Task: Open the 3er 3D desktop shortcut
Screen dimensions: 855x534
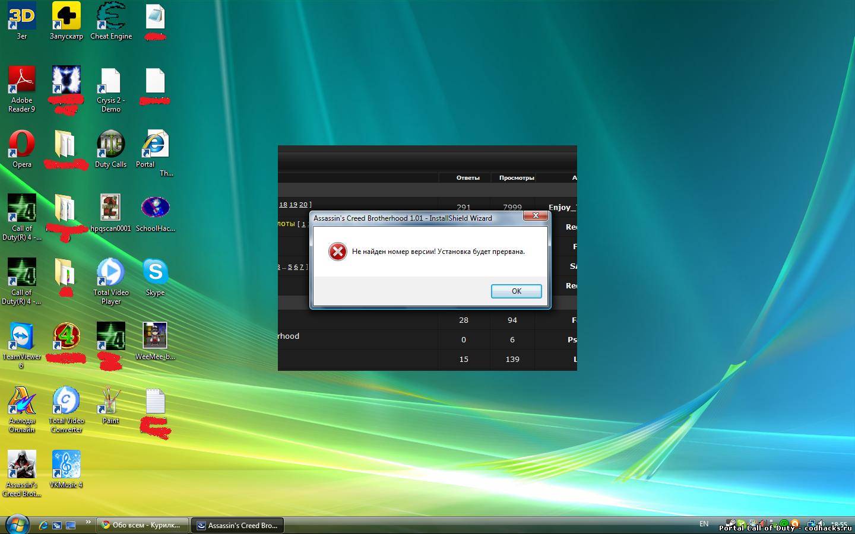Action: click(22, 21)
